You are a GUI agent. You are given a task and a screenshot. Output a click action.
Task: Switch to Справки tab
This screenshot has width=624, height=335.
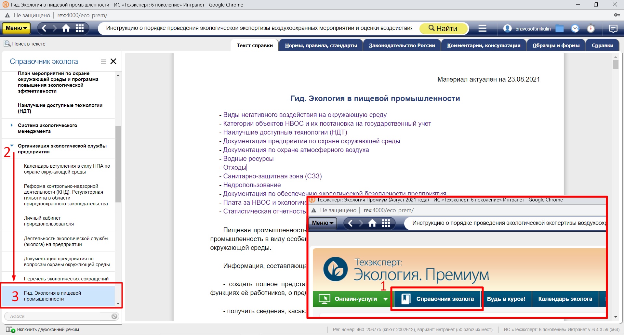(603, 45)
